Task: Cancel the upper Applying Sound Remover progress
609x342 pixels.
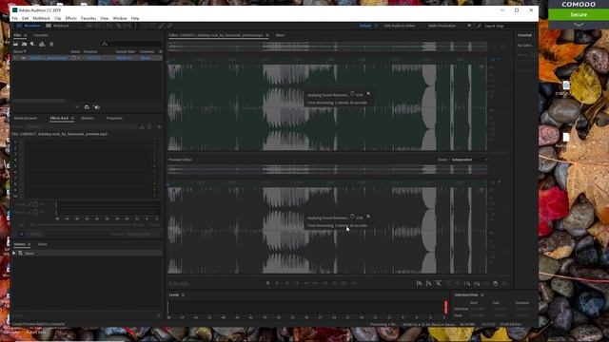Action: [368, 93]
